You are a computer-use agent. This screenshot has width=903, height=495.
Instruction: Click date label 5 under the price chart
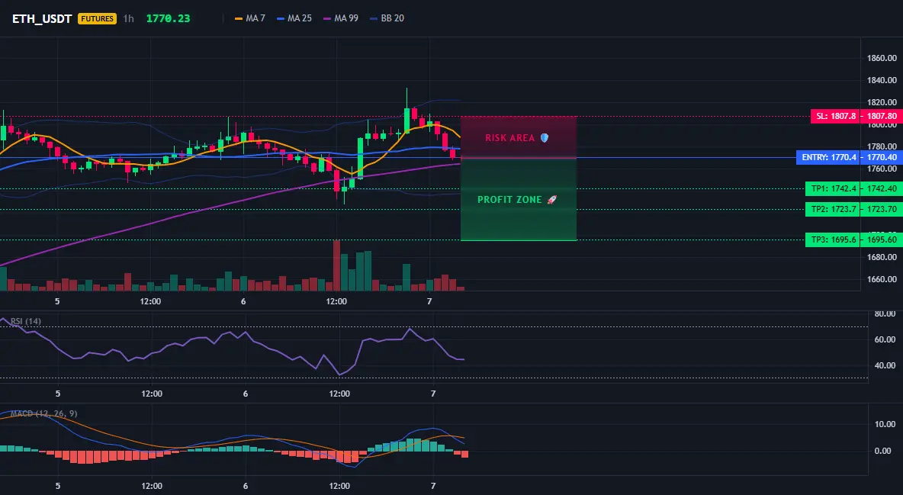point(57,301)
